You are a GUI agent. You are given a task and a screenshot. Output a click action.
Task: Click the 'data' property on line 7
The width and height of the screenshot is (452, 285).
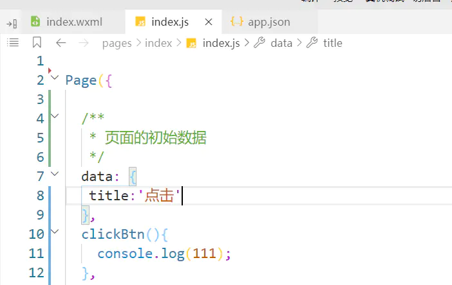coord(97,177)
